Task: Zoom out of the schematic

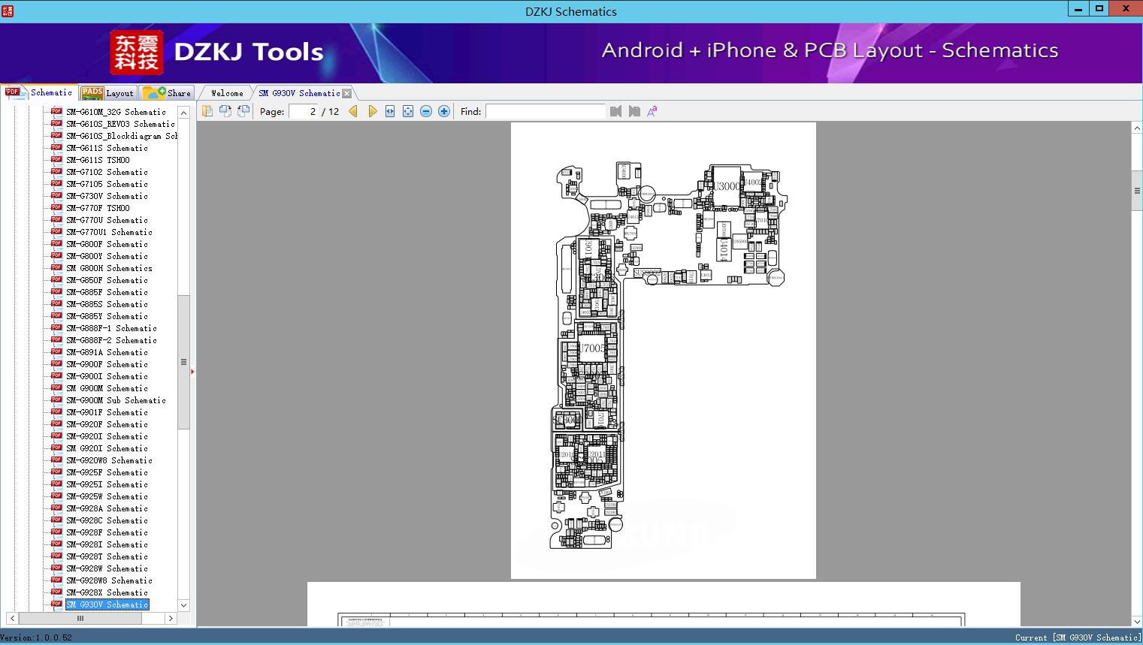Action: (426, 111)
